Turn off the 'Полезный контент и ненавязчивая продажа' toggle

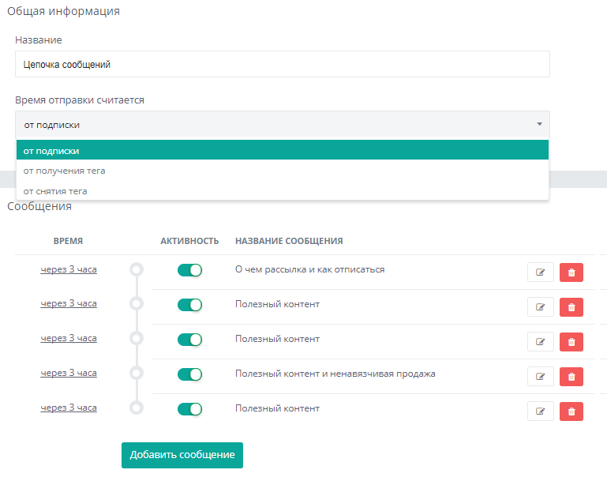pyautogui.click(x=189, y=374)
